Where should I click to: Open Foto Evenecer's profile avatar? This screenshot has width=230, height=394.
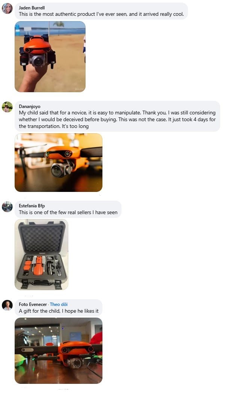tap(7, 305)
